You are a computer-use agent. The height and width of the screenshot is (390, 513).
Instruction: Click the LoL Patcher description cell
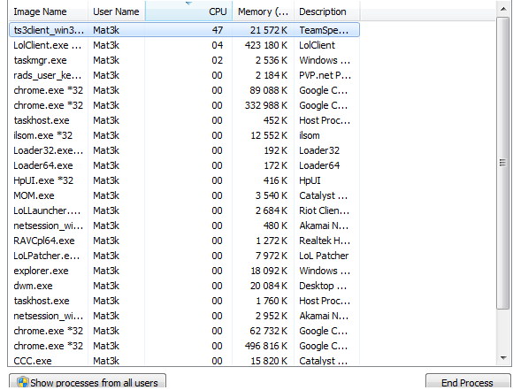(x=324, y=256)
